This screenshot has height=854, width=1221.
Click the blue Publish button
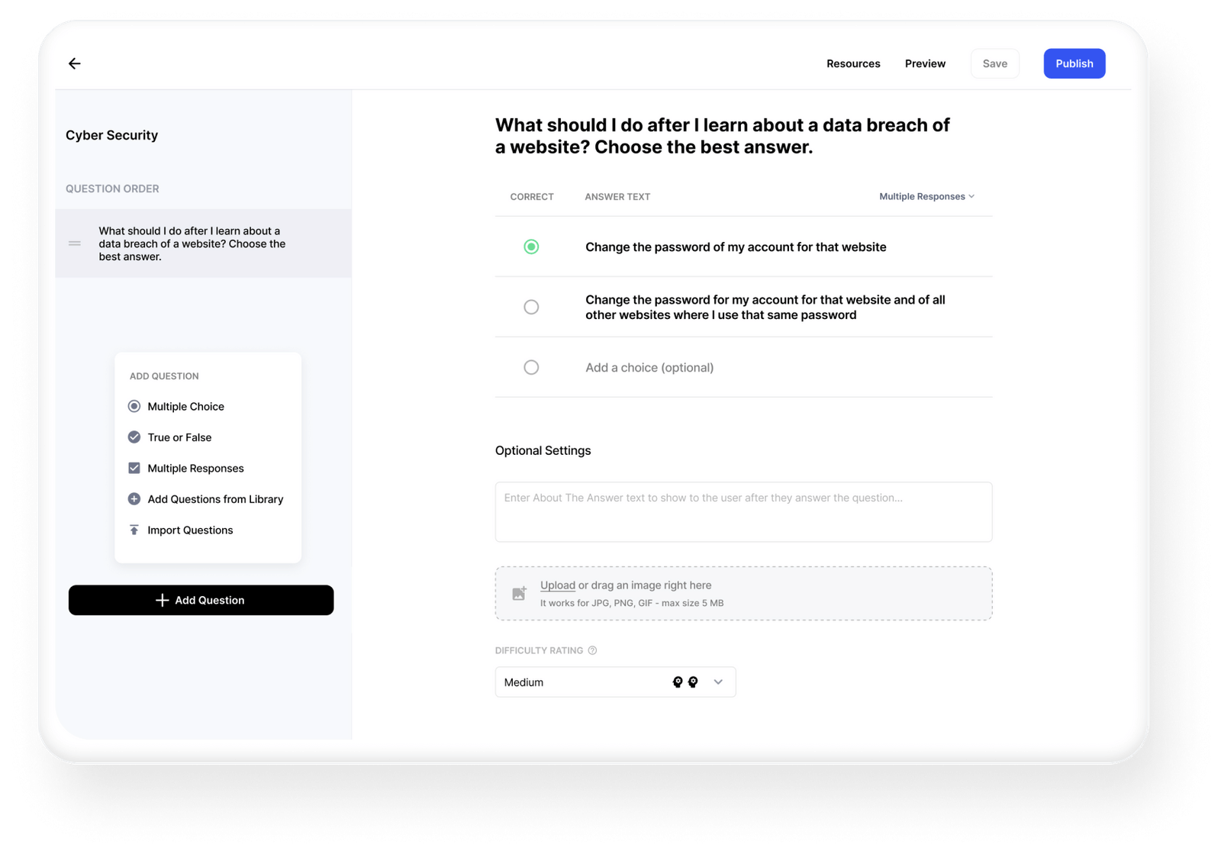point(1074,63)
